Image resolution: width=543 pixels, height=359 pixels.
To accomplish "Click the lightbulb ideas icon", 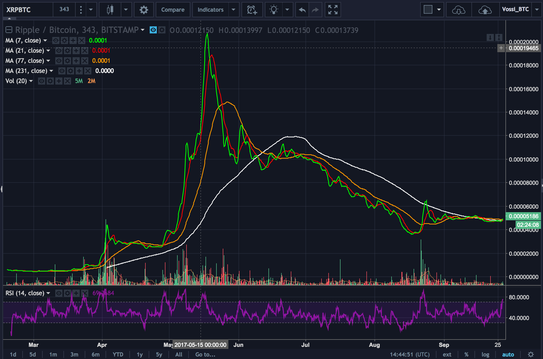I will click(274, 10).
